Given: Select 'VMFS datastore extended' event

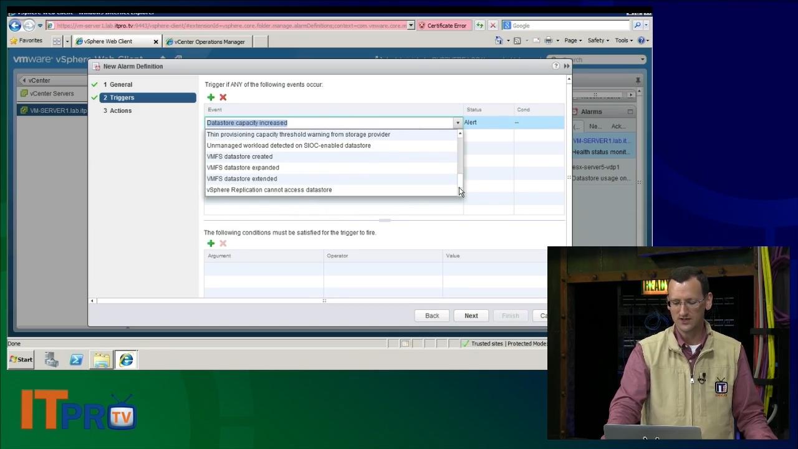Looking at the screenshot, I should [x=331, y=179].
